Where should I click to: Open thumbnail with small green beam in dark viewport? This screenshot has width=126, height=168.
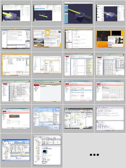click(x=47, y=13)
